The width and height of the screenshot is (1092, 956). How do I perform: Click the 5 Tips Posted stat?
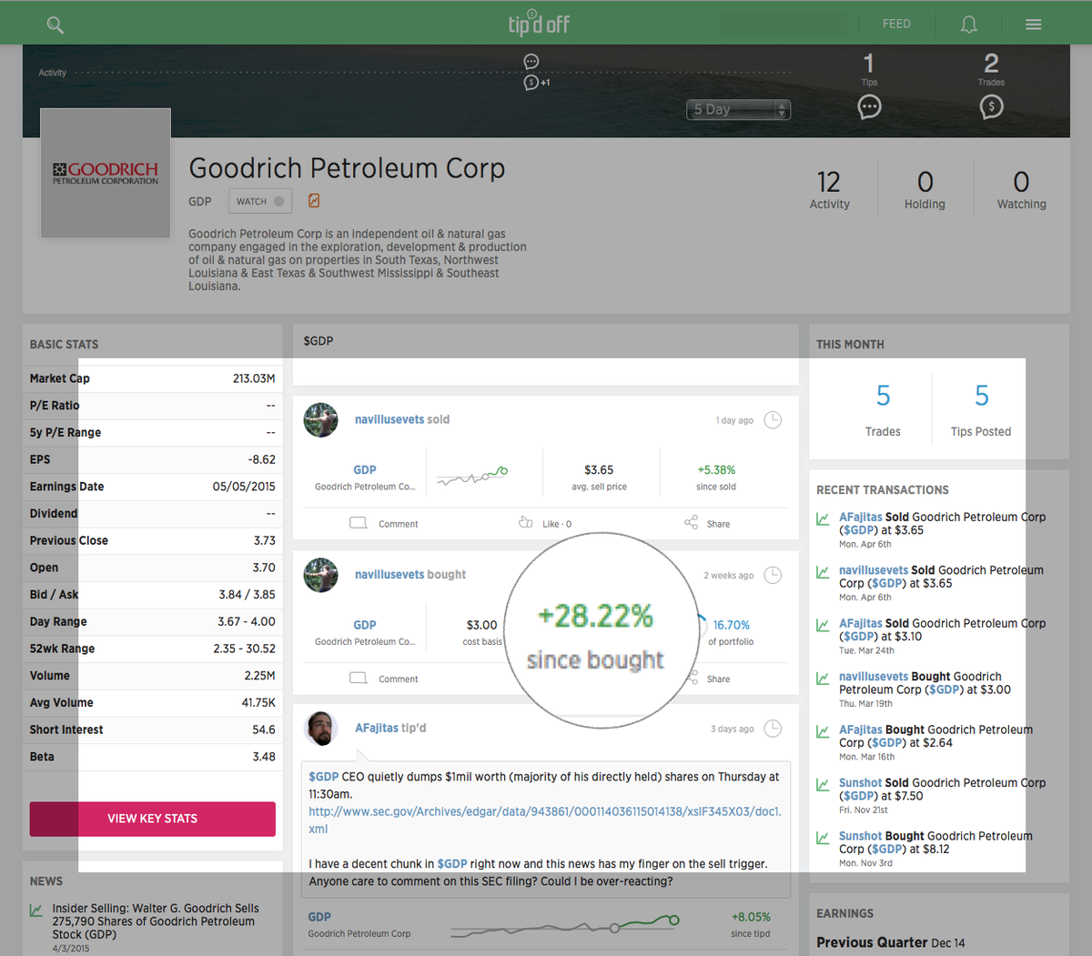[981, 408]
